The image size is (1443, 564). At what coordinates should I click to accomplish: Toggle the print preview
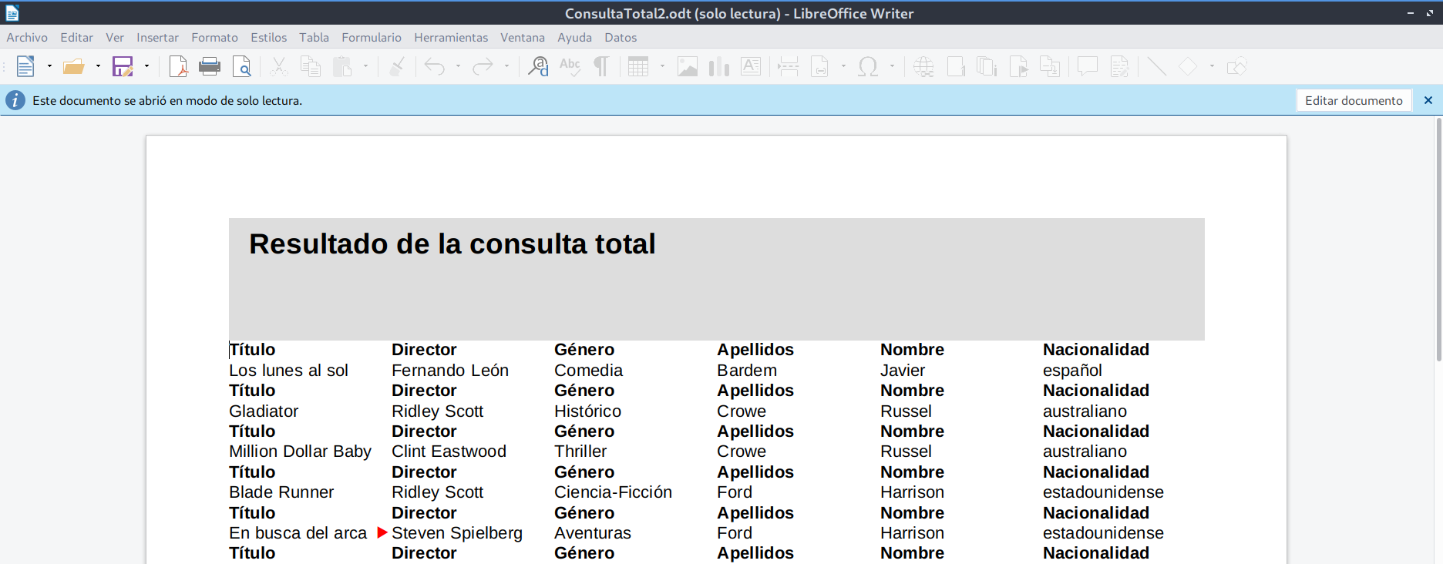coord(242,67)
